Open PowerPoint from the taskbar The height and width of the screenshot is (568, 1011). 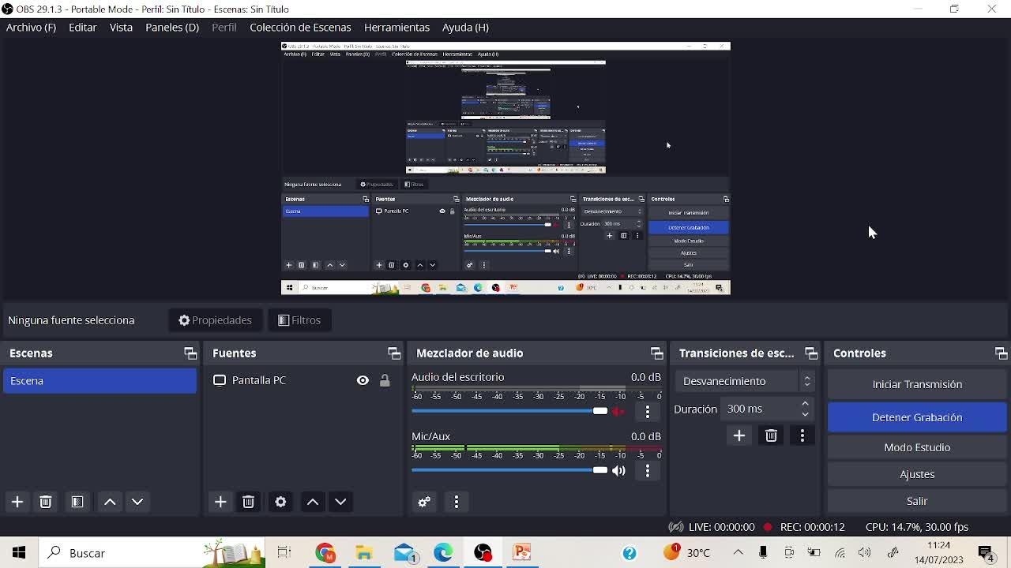[522, 553]
